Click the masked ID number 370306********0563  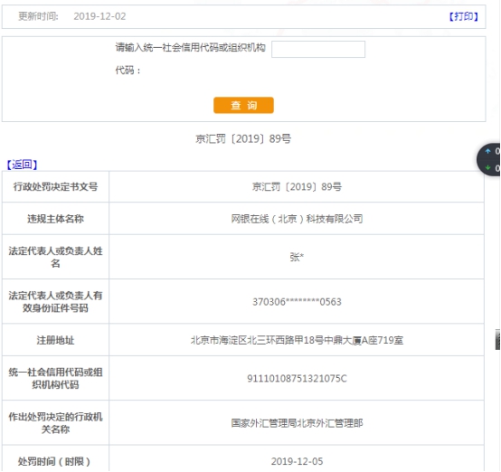point(297,302)
